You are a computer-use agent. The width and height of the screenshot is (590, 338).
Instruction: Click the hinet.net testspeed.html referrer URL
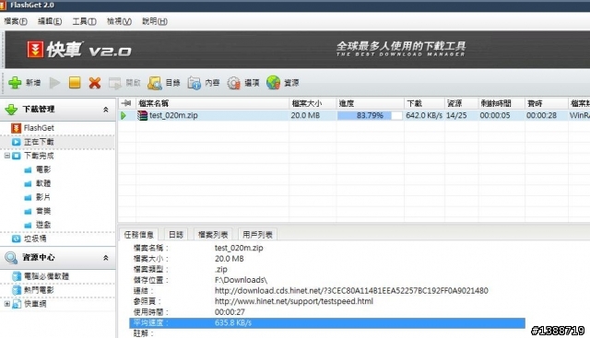(294, 301)
